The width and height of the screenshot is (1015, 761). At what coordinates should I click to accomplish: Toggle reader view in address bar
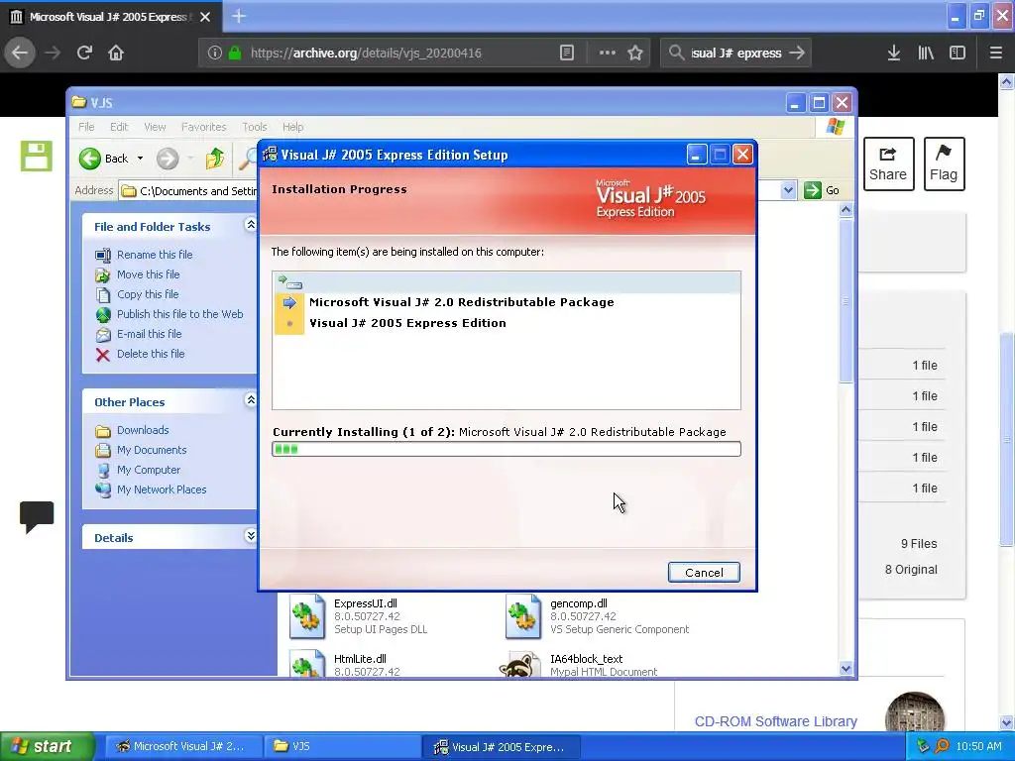click(x=566, y=54)
